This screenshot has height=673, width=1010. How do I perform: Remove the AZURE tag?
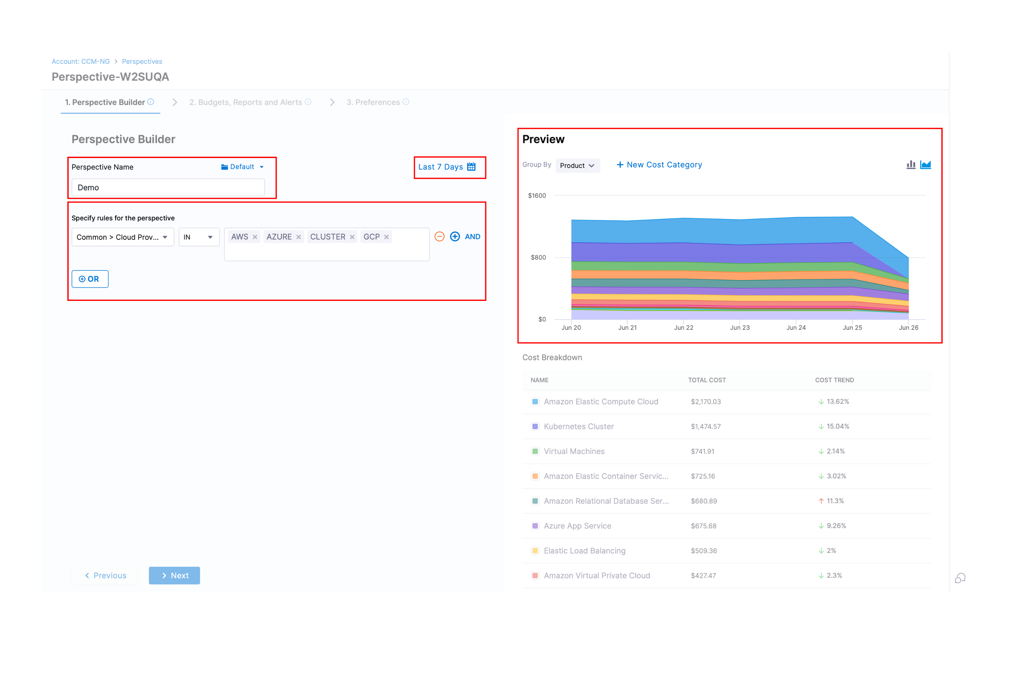point(298,237)
